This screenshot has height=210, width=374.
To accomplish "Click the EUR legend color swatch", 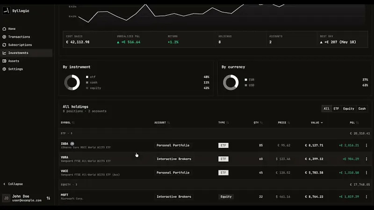I will tap(246, 80).
